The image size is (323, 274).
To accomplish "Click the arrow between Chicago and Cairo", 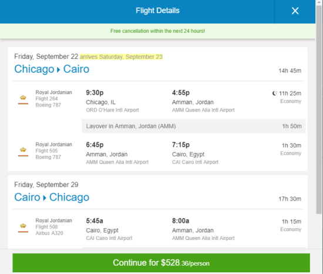I will pyautogui.click(x=59, y=70).
